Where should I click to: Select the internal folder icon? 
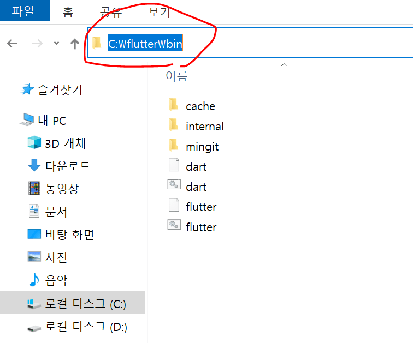coord(173,124)
